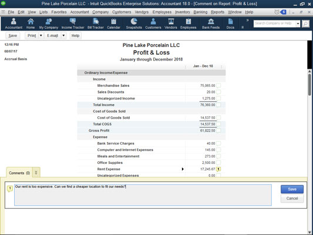
Task: Open search scope dropdown arrow
Action: [298, 23]
